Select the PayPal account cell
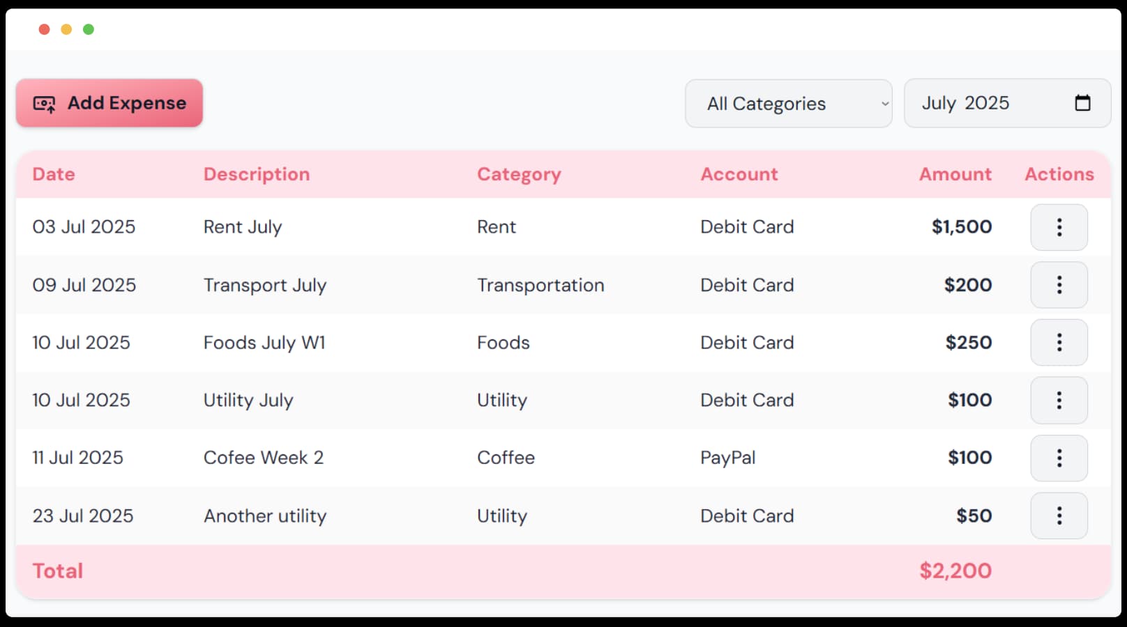Viewport: 1127px width, 627px height. coord(727,458)
